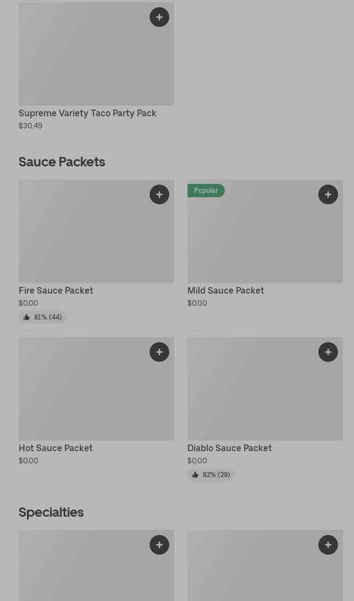Click the Popular badge on Mild Sauce
This screenshot has height=601, width=354.
point(206,191)
